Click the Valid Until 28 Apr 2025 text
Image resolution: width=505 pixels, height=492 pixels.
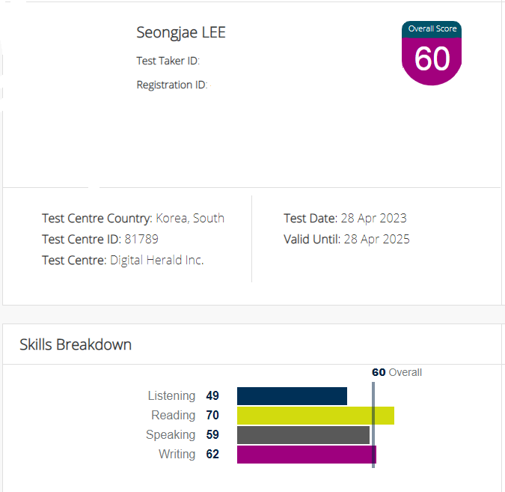coord(346,239)
